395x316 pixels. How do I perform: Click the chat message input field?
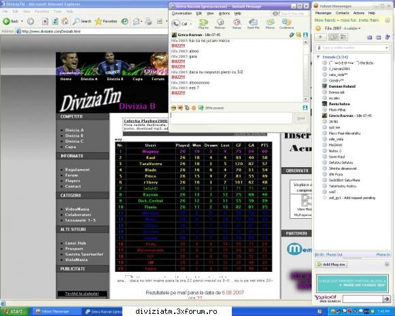point(231,118)
